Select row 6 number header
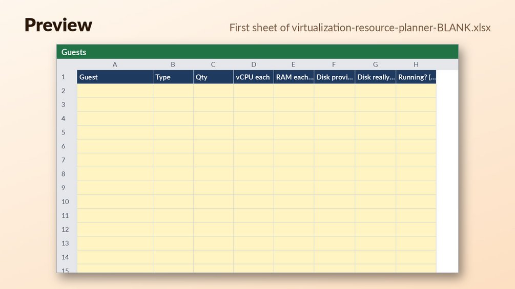 pyautogui.click(x=67, y=146)
